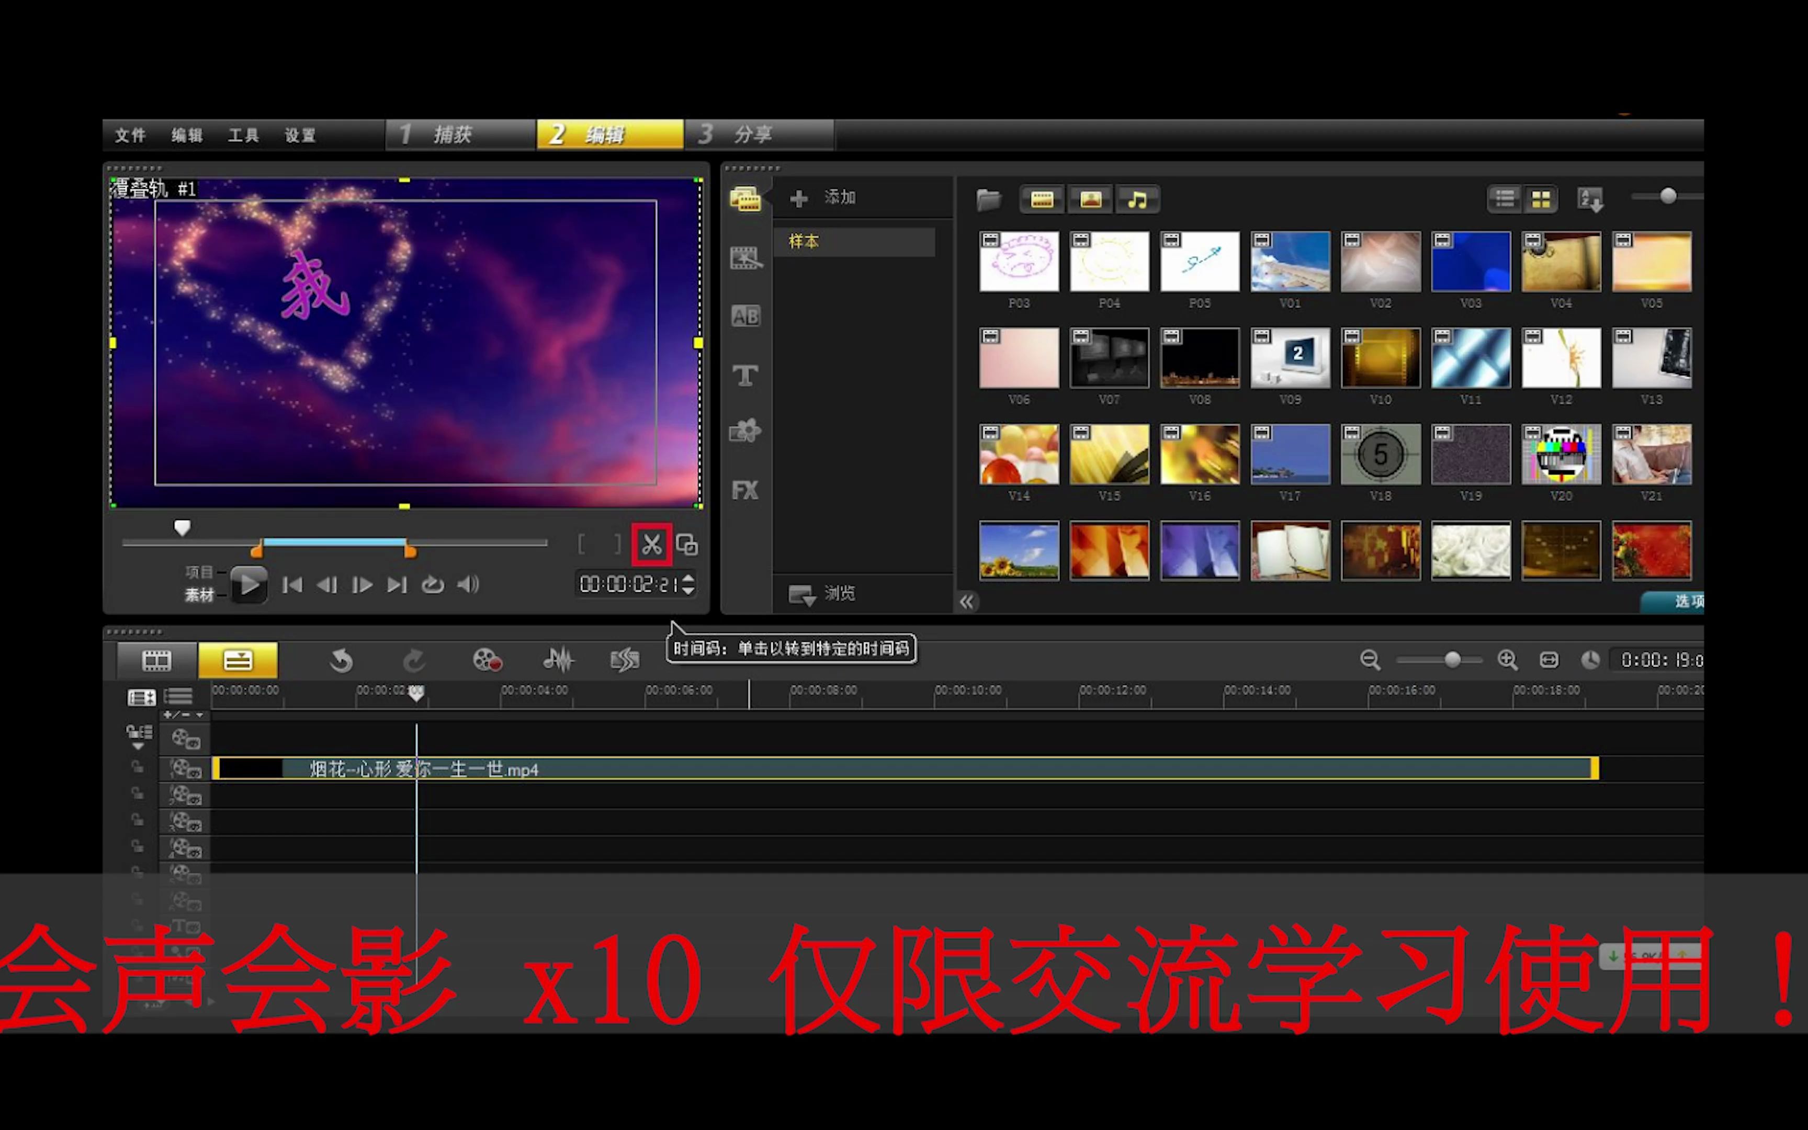
Task: Open the Graphics library flower icon
Action: pos(745,431)
